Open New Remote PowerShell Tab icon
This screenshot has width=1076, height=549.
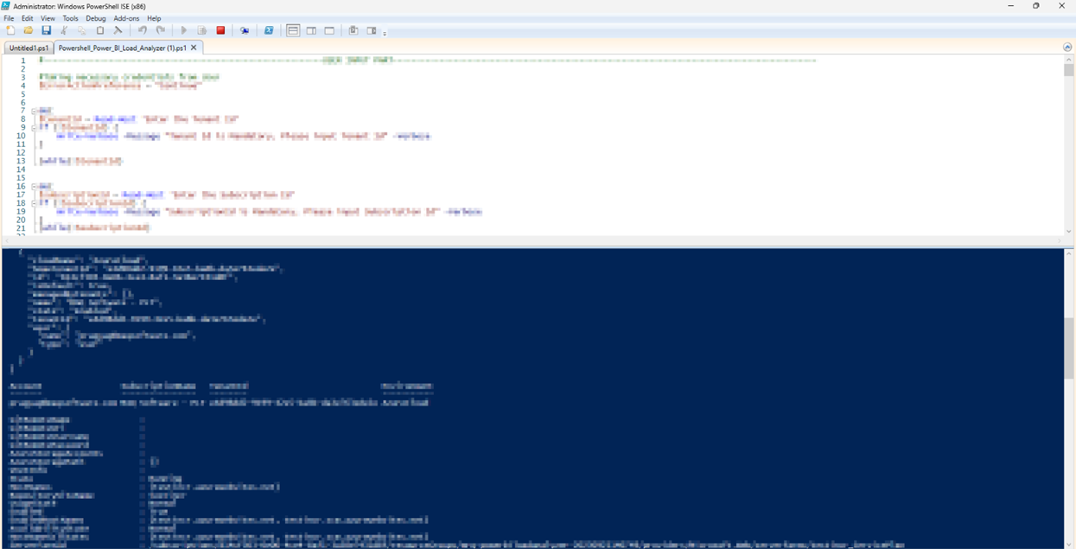[x=245, y=30]
